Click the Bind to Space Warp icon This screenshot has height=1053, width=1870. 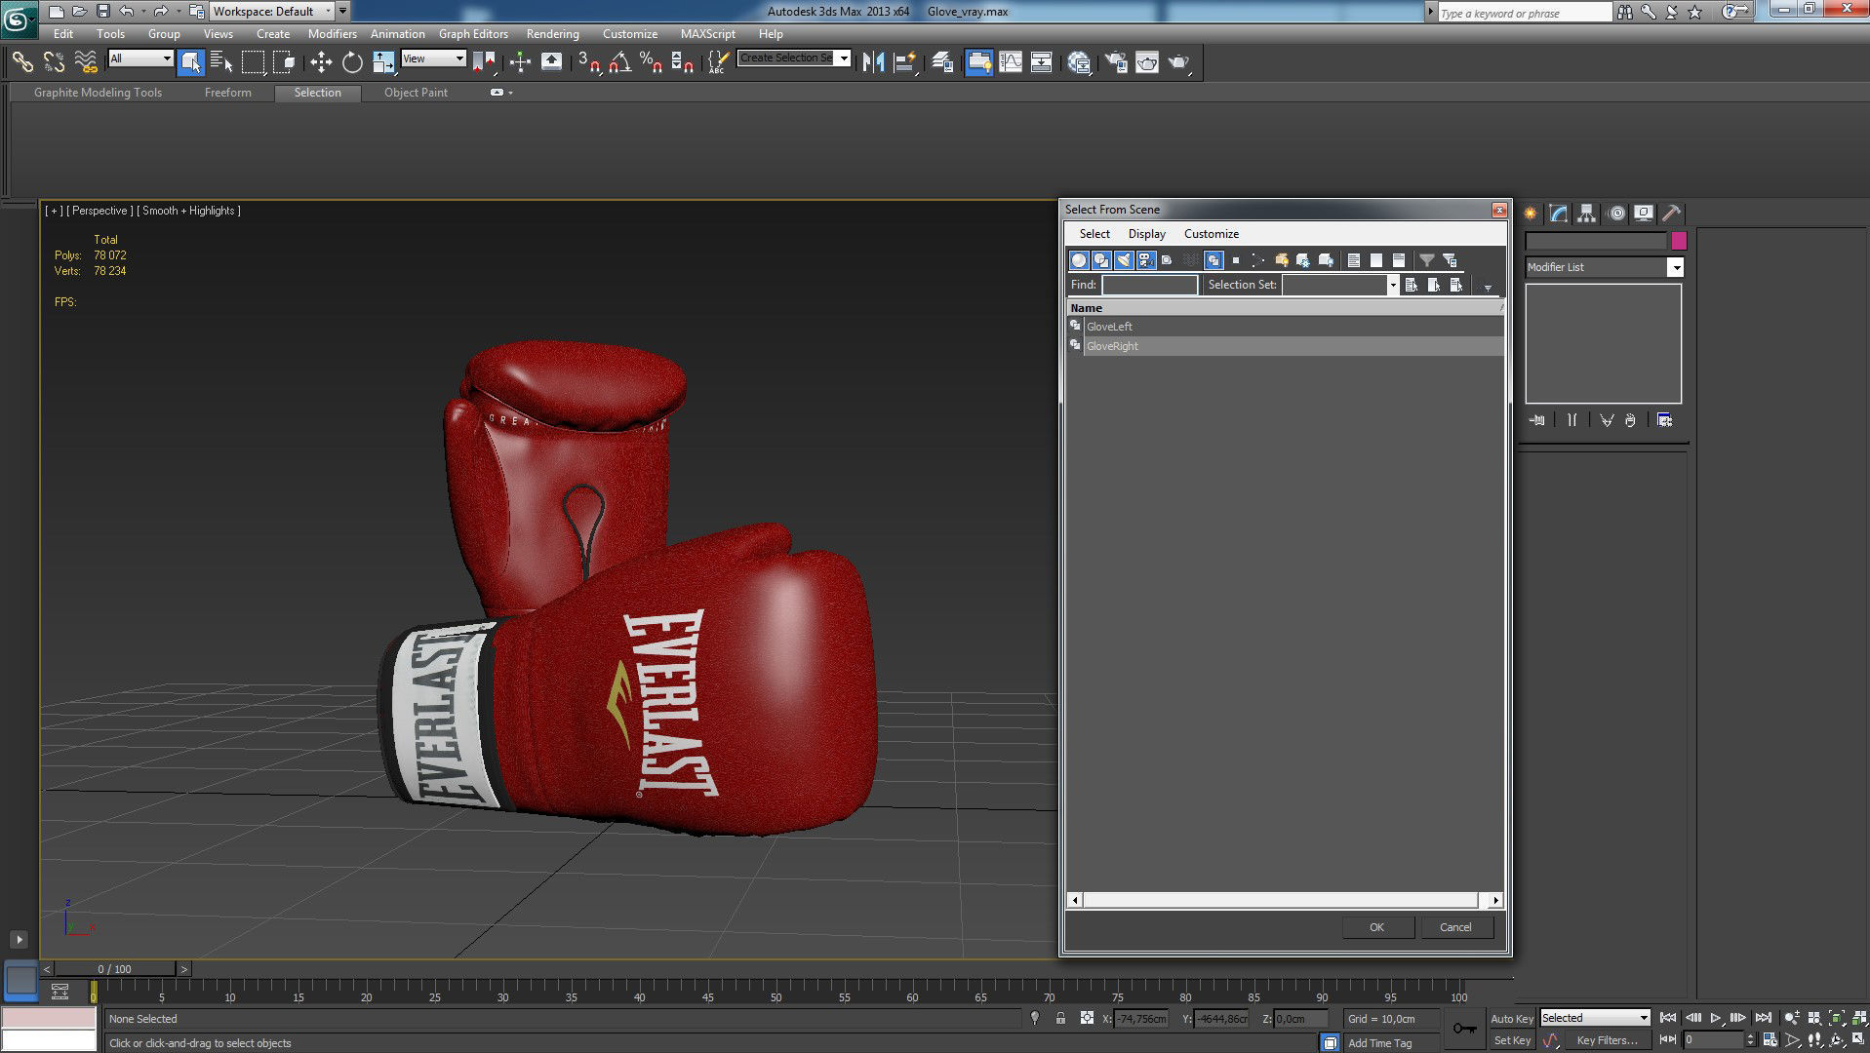pyautogui.click(x=86, y=62)
